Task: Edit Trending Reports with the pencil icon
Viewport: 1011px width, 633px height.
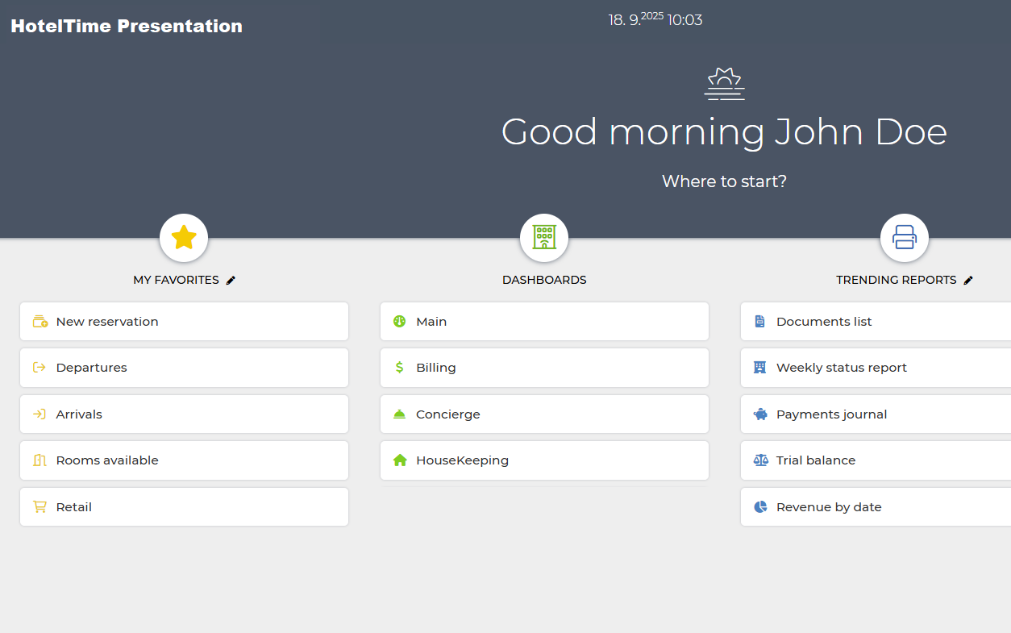Action: (x=968, y=280)
